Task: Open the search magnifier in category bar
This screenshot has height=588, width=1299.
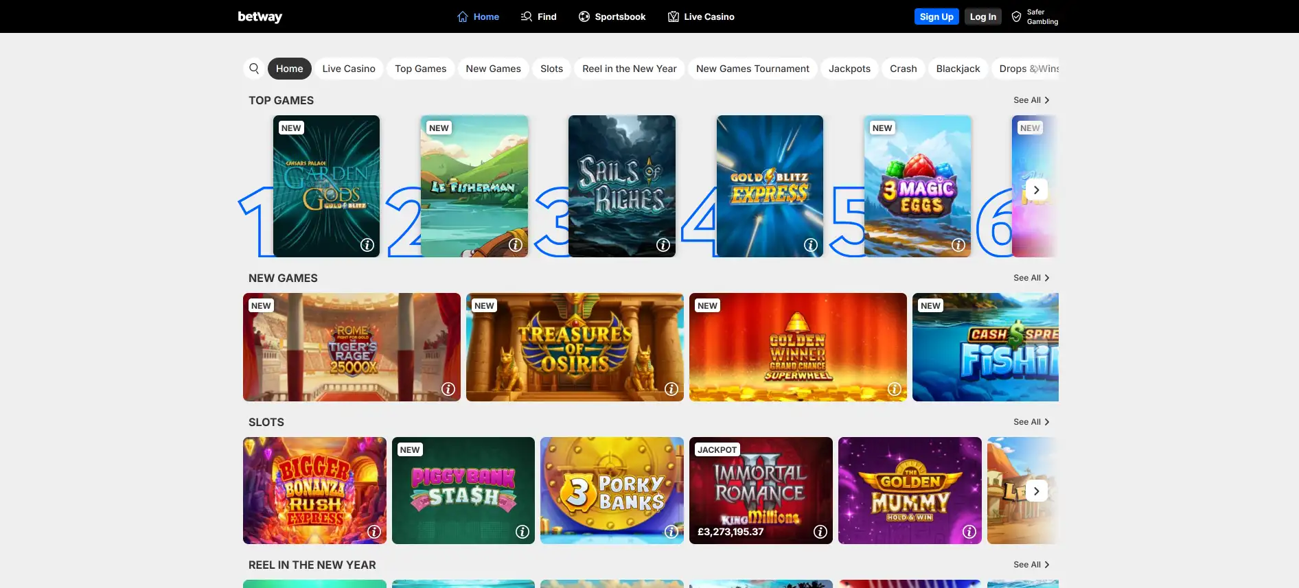Action: (x=254, y=69)
